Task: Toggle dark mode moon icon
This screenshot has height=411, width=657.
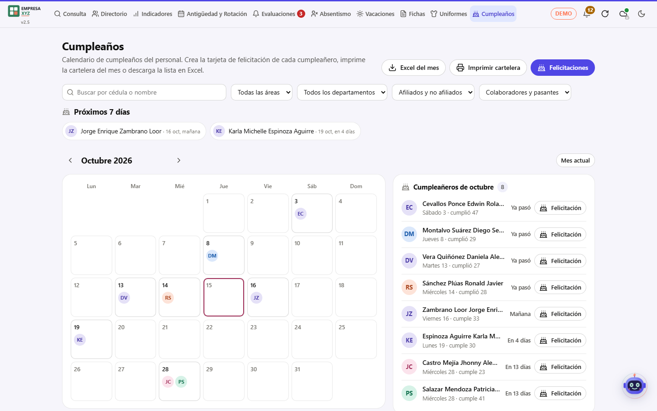Action: 641,14
